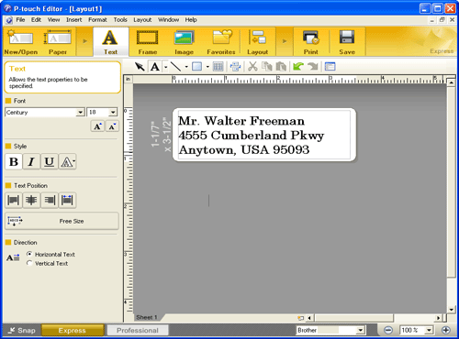
Task: Open the Century font dropdown
Action: coord(80,113)
